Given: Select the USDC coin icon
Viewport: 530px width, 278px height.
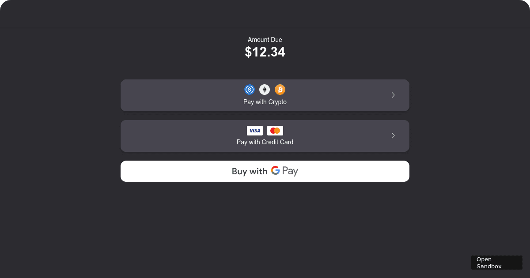Looking at the screenshot, I should pyautogui.click(x=249, y=89).
